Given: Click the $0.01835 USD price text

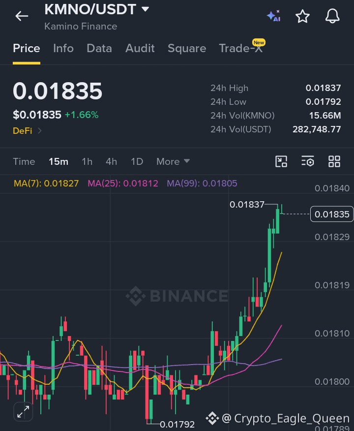Looking at the screenshot, I should [x=37, y=115].
